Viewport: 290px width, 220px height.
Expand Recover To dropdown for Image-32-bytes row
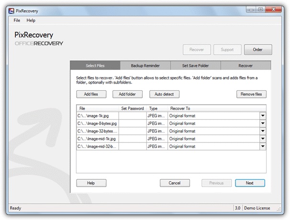coord(263,131)
